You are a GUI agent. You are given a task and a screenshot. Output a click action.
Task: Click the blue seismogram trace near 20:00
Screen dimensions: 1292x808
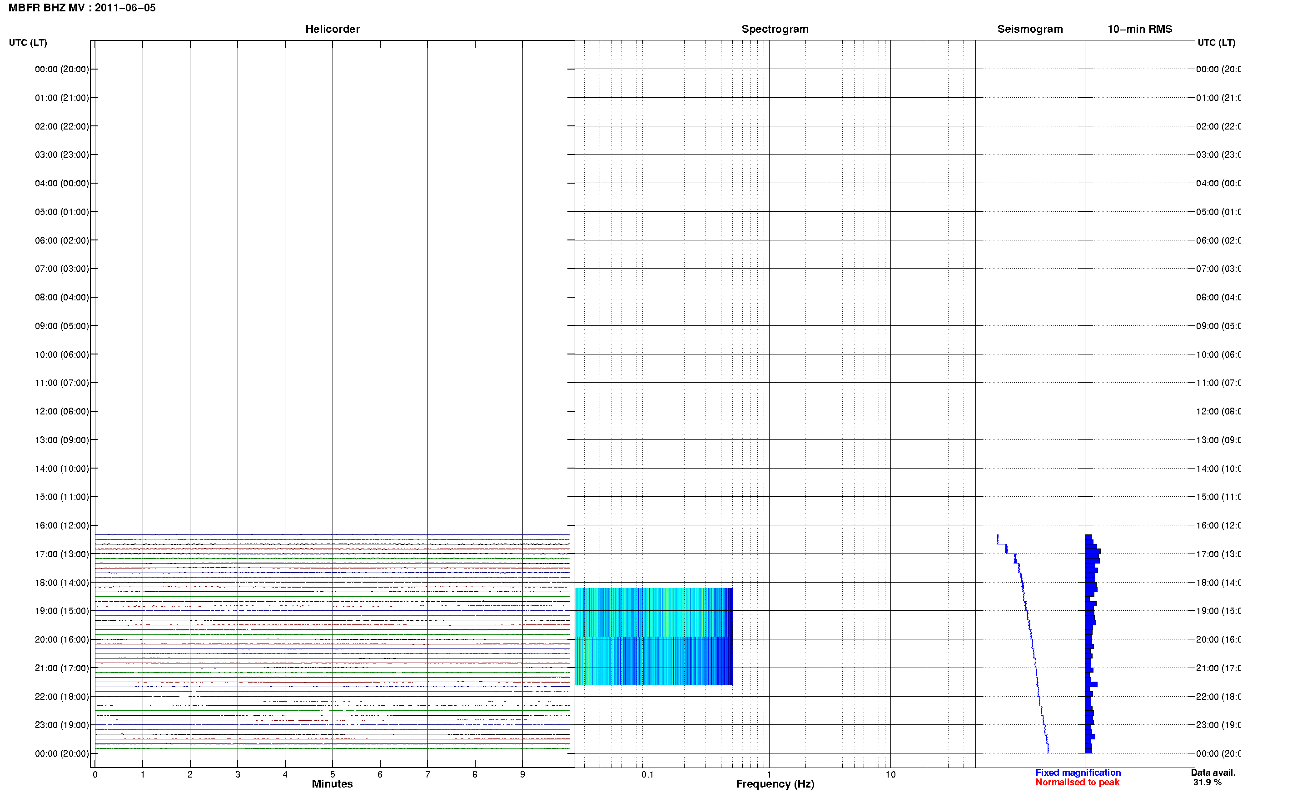coord(1031,640)
